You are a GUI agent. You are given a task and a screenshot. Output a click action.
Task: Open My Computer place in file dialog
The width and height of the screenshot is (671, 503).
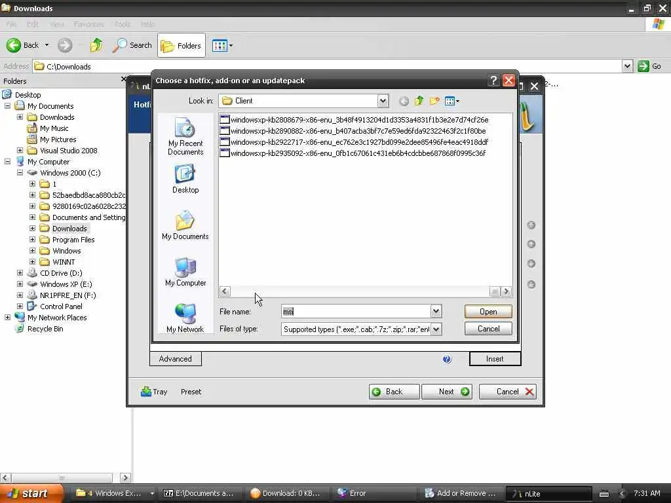click(x=185, y=272)
